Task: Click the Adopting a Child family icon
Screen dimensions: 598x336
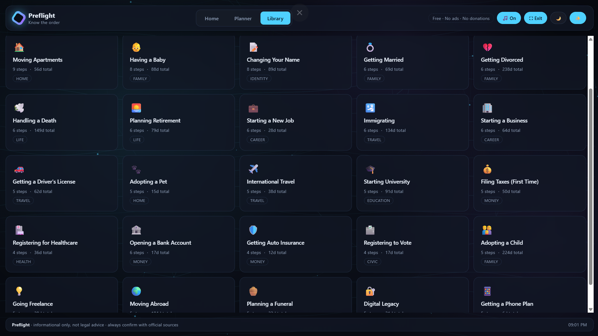Action: tap(487, 230)
